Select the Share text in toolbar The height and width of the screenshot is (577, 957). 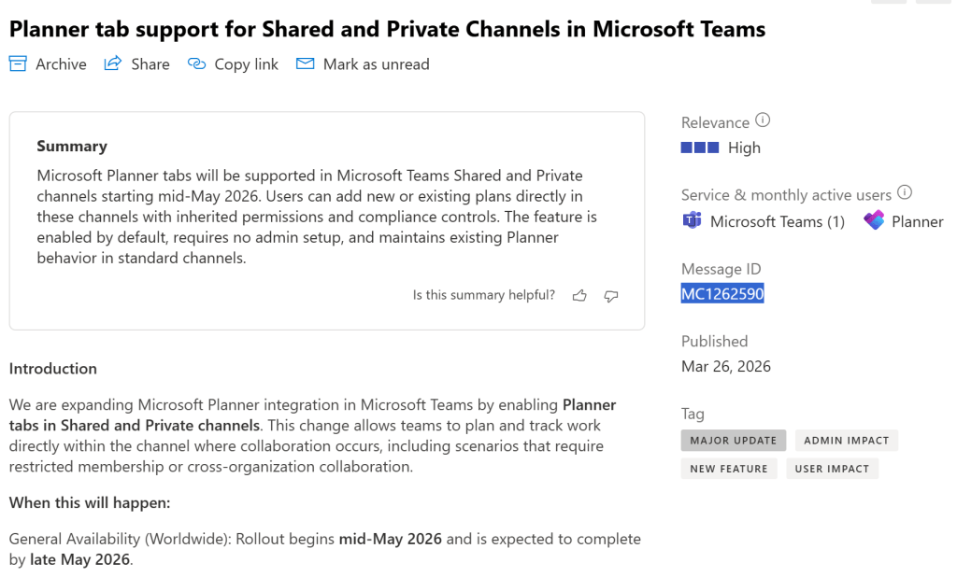(150, 64)
